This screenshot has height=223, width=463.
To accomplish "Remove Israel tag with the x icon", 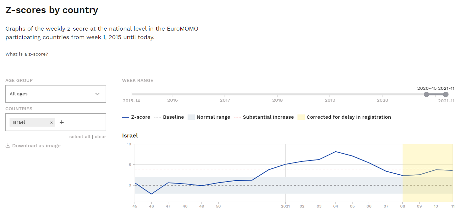I will tap(51, 122).
